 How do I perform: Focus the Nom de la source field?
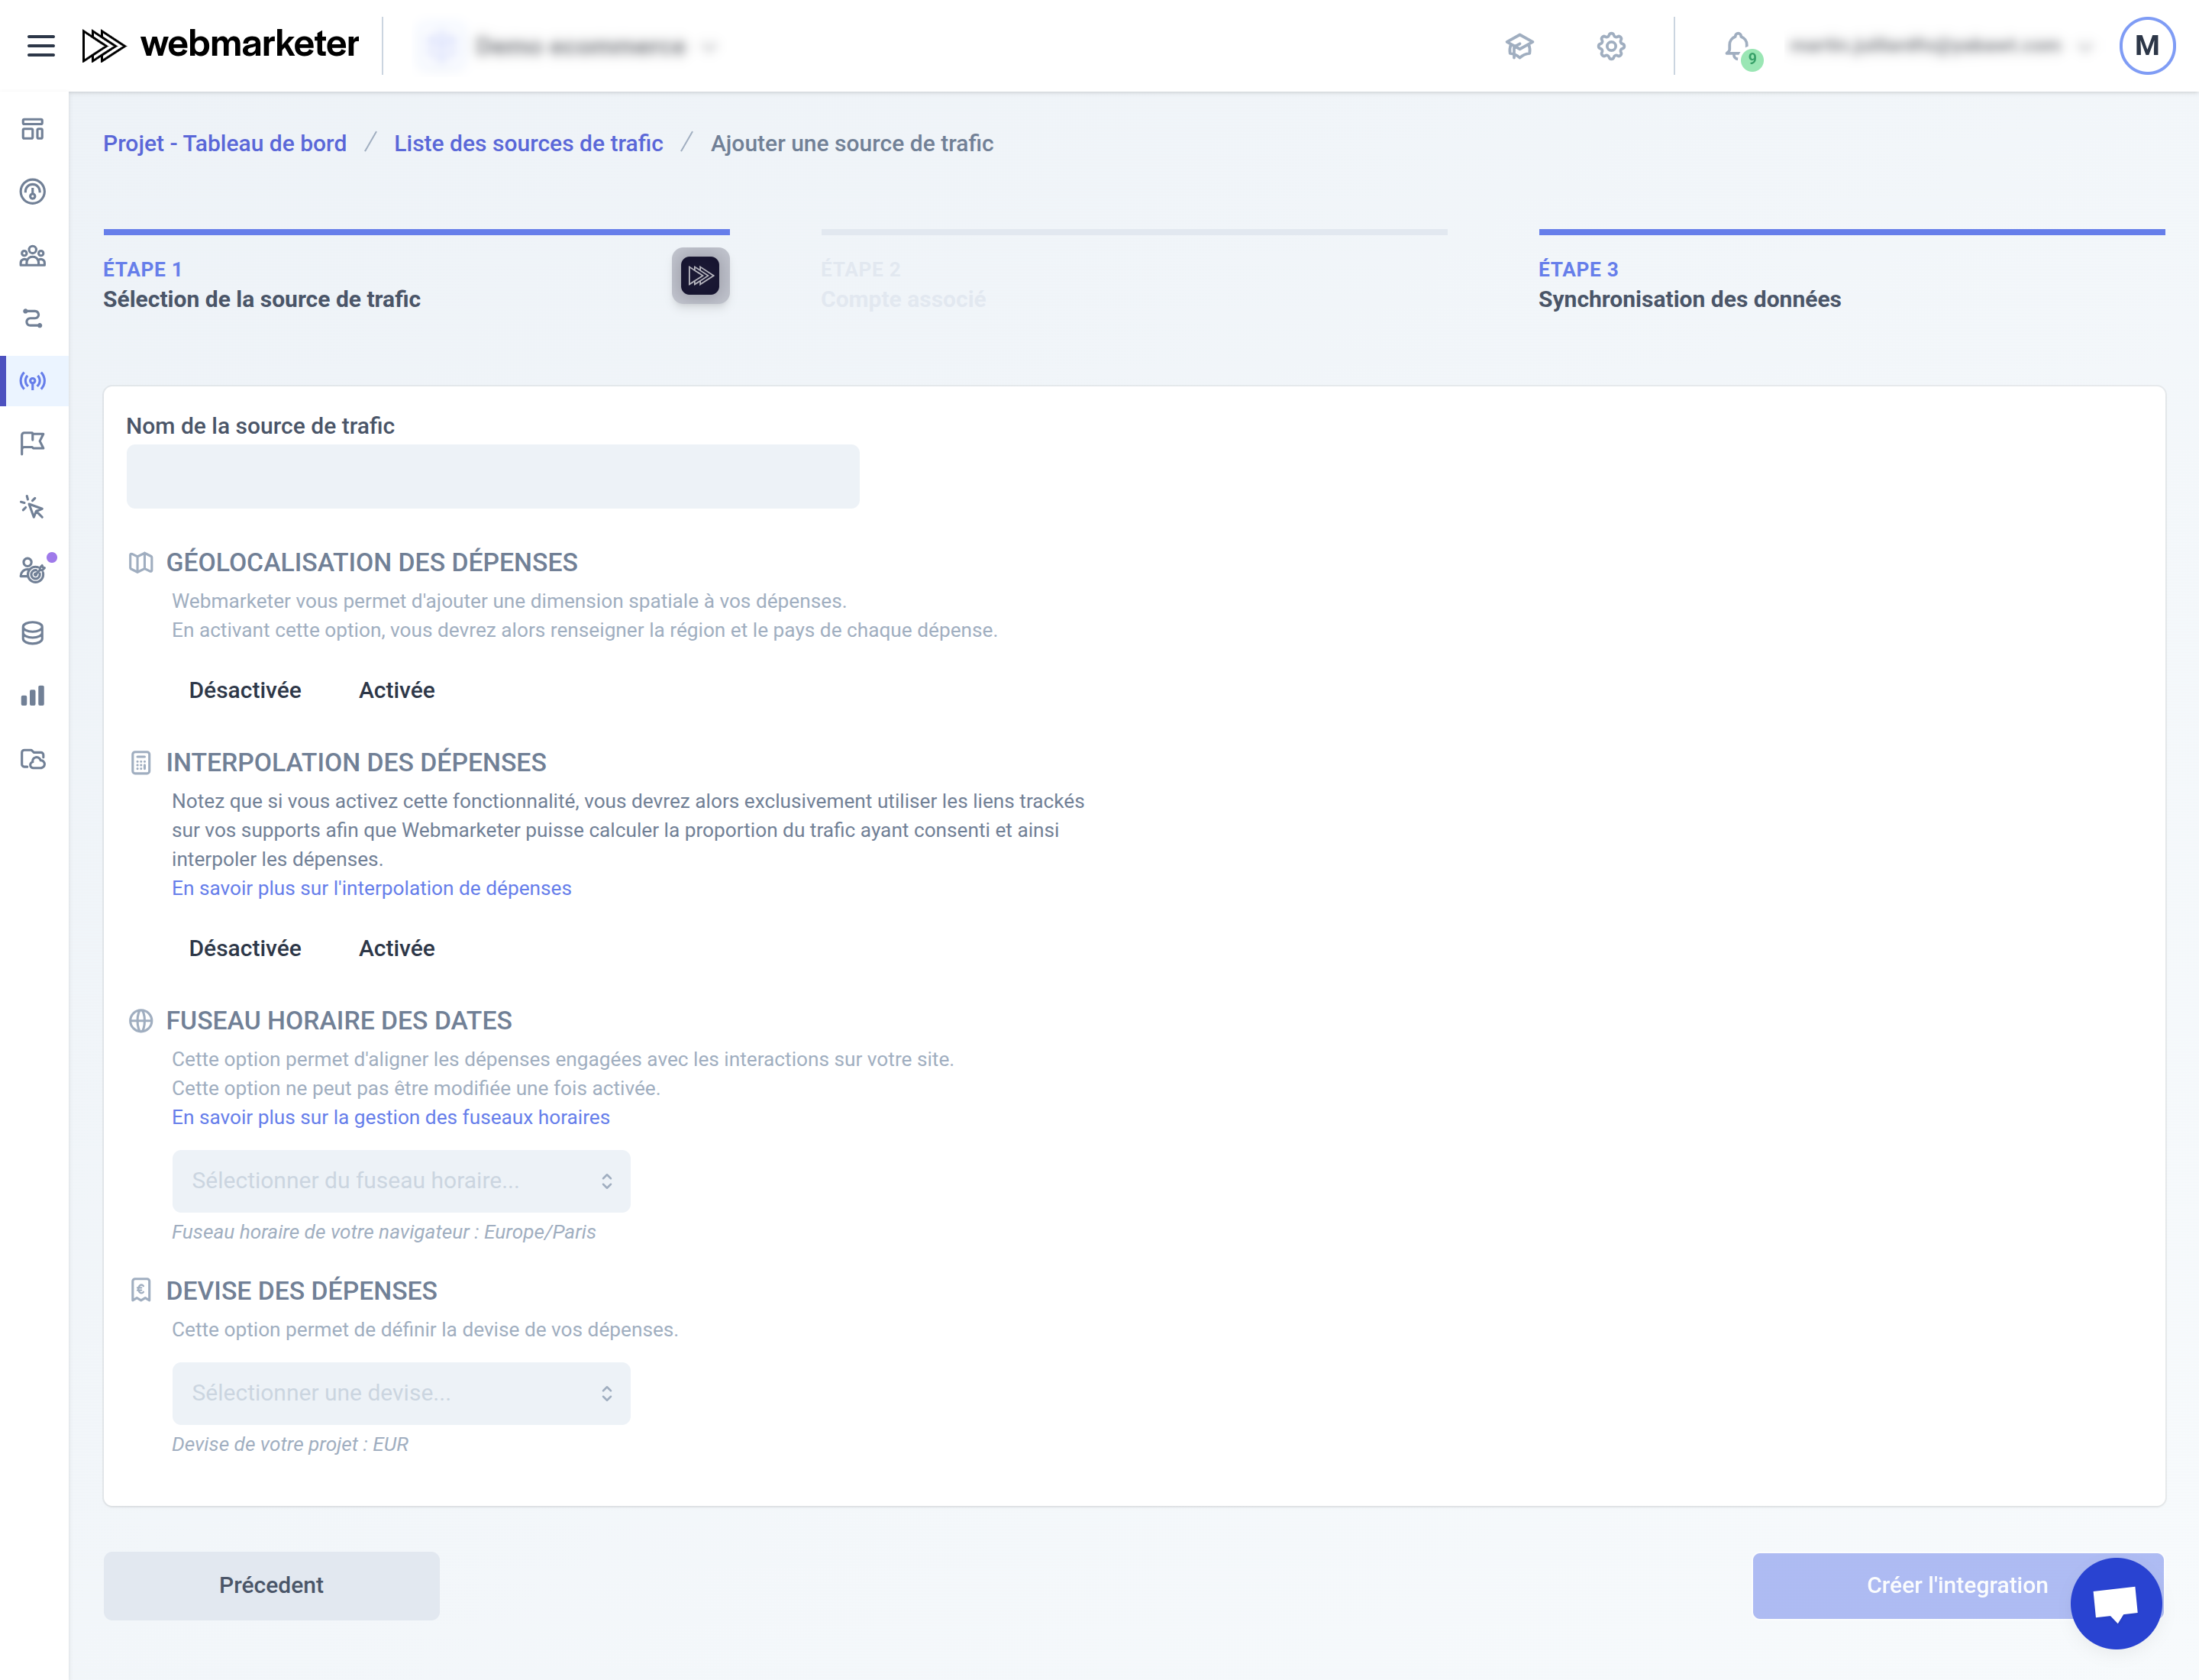492,477
